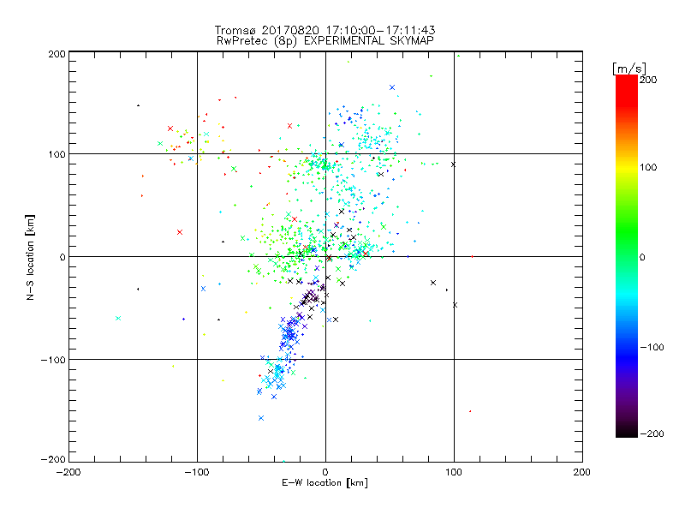Click the y-axis '200' tick label
685x514 pixels.
click(x=57, y=54)
